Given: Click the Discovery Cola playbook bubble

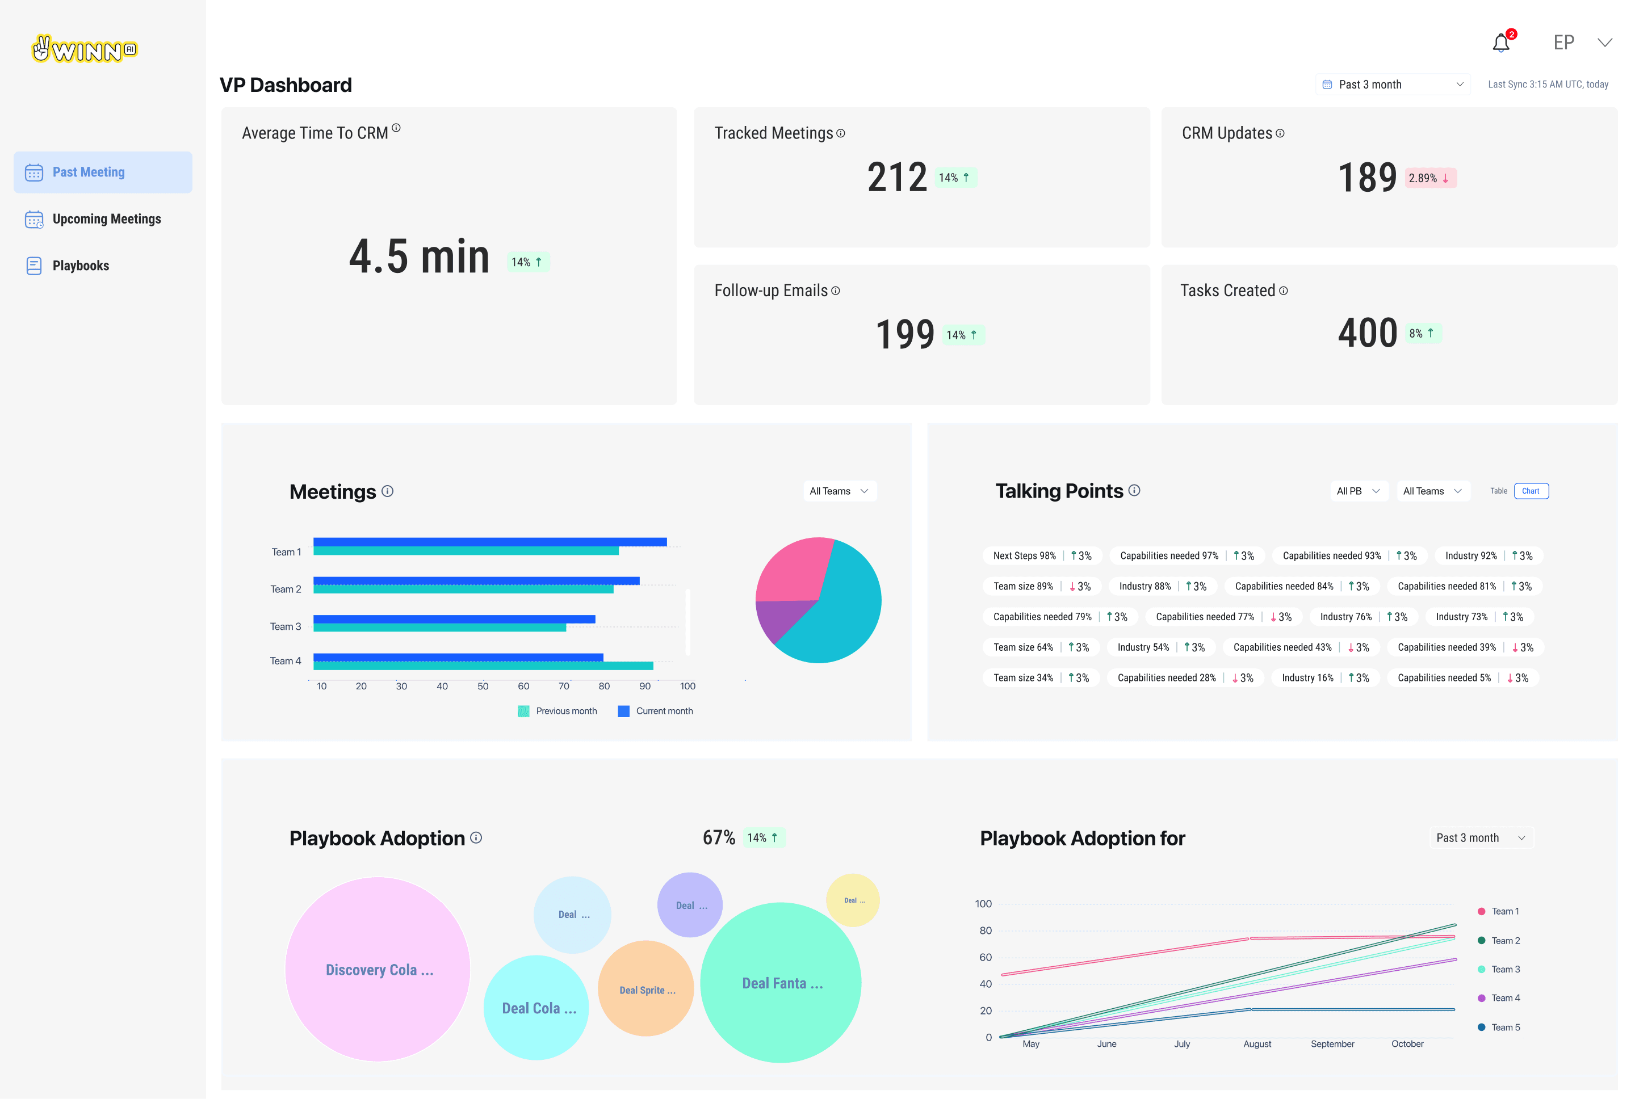Looking at the screenshot, I should [378, 969].
